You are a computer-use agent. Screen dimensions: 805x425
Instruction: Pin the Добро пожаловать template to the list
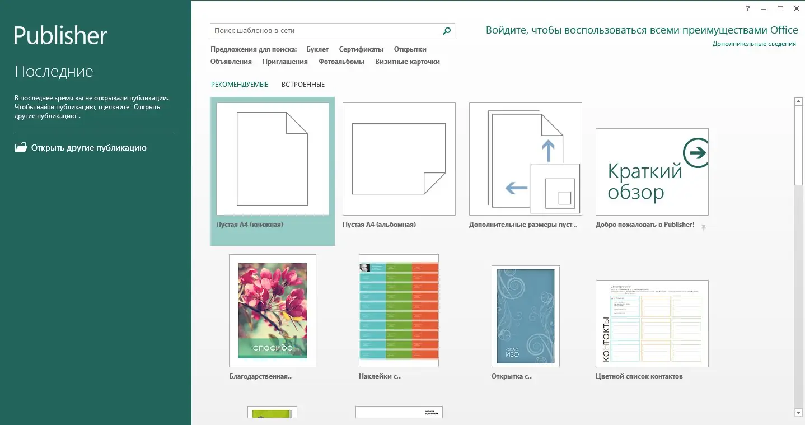coord(703,228)
